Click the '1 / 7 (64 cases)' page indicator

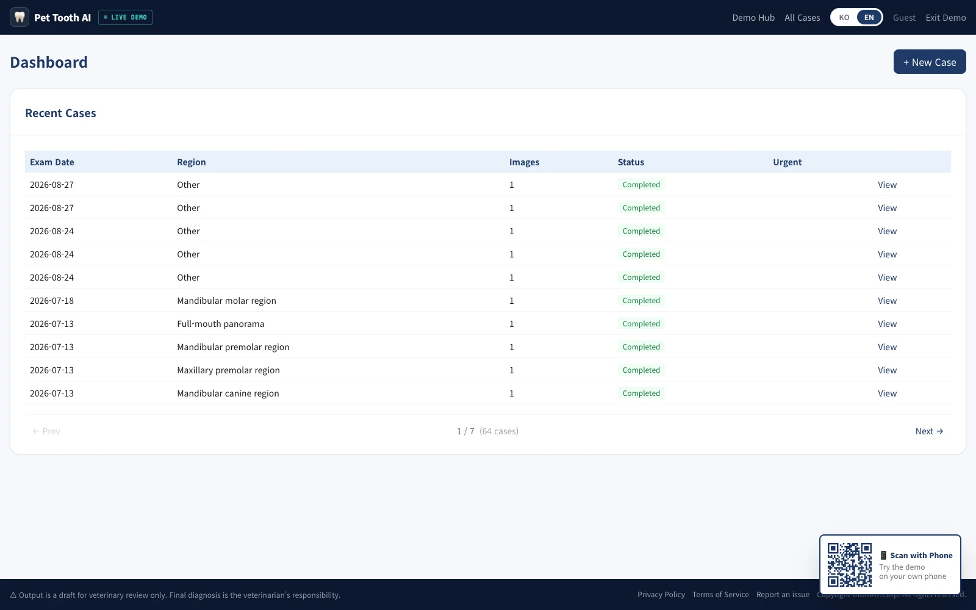(x=487, y=431)
